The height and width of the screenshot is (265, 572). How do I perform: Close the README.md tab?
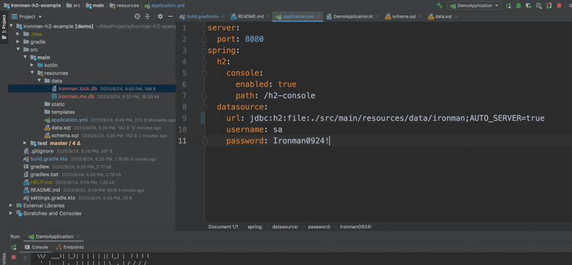point(268,16)
